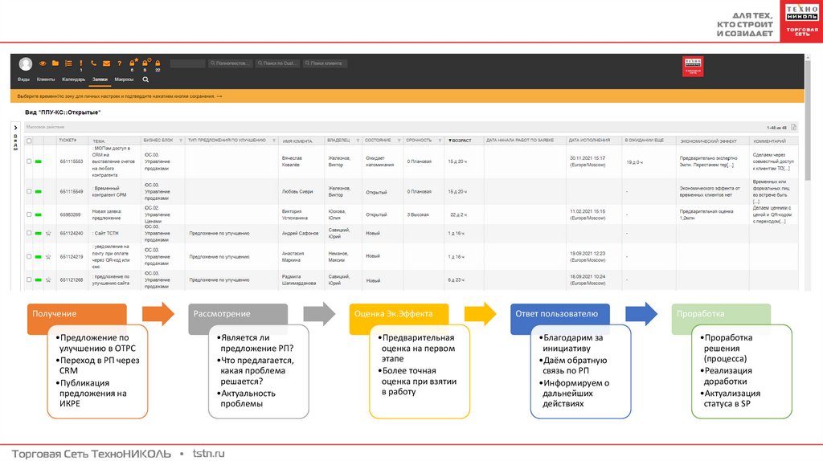823x461 pixels.
Task: Open the Срочность column filter
Action: pos(440,141)
